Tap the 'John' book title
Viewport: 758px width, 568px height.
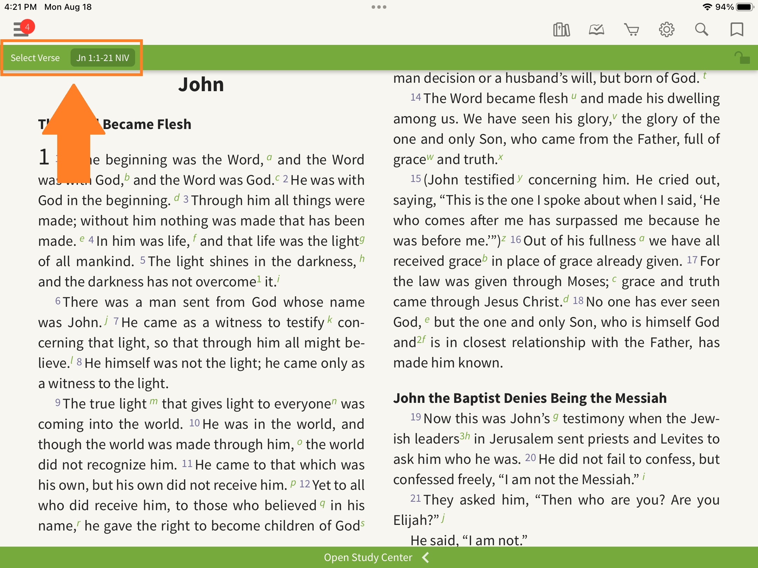[x=201, y=84]
